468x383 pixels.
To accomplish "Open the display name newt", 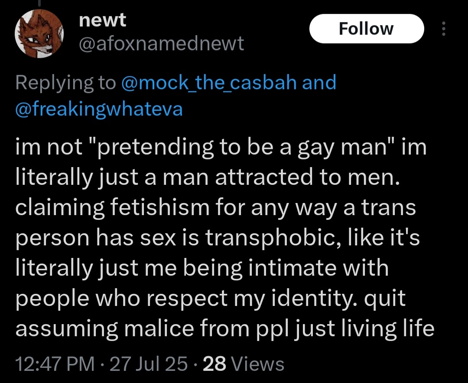I will 102,20.
